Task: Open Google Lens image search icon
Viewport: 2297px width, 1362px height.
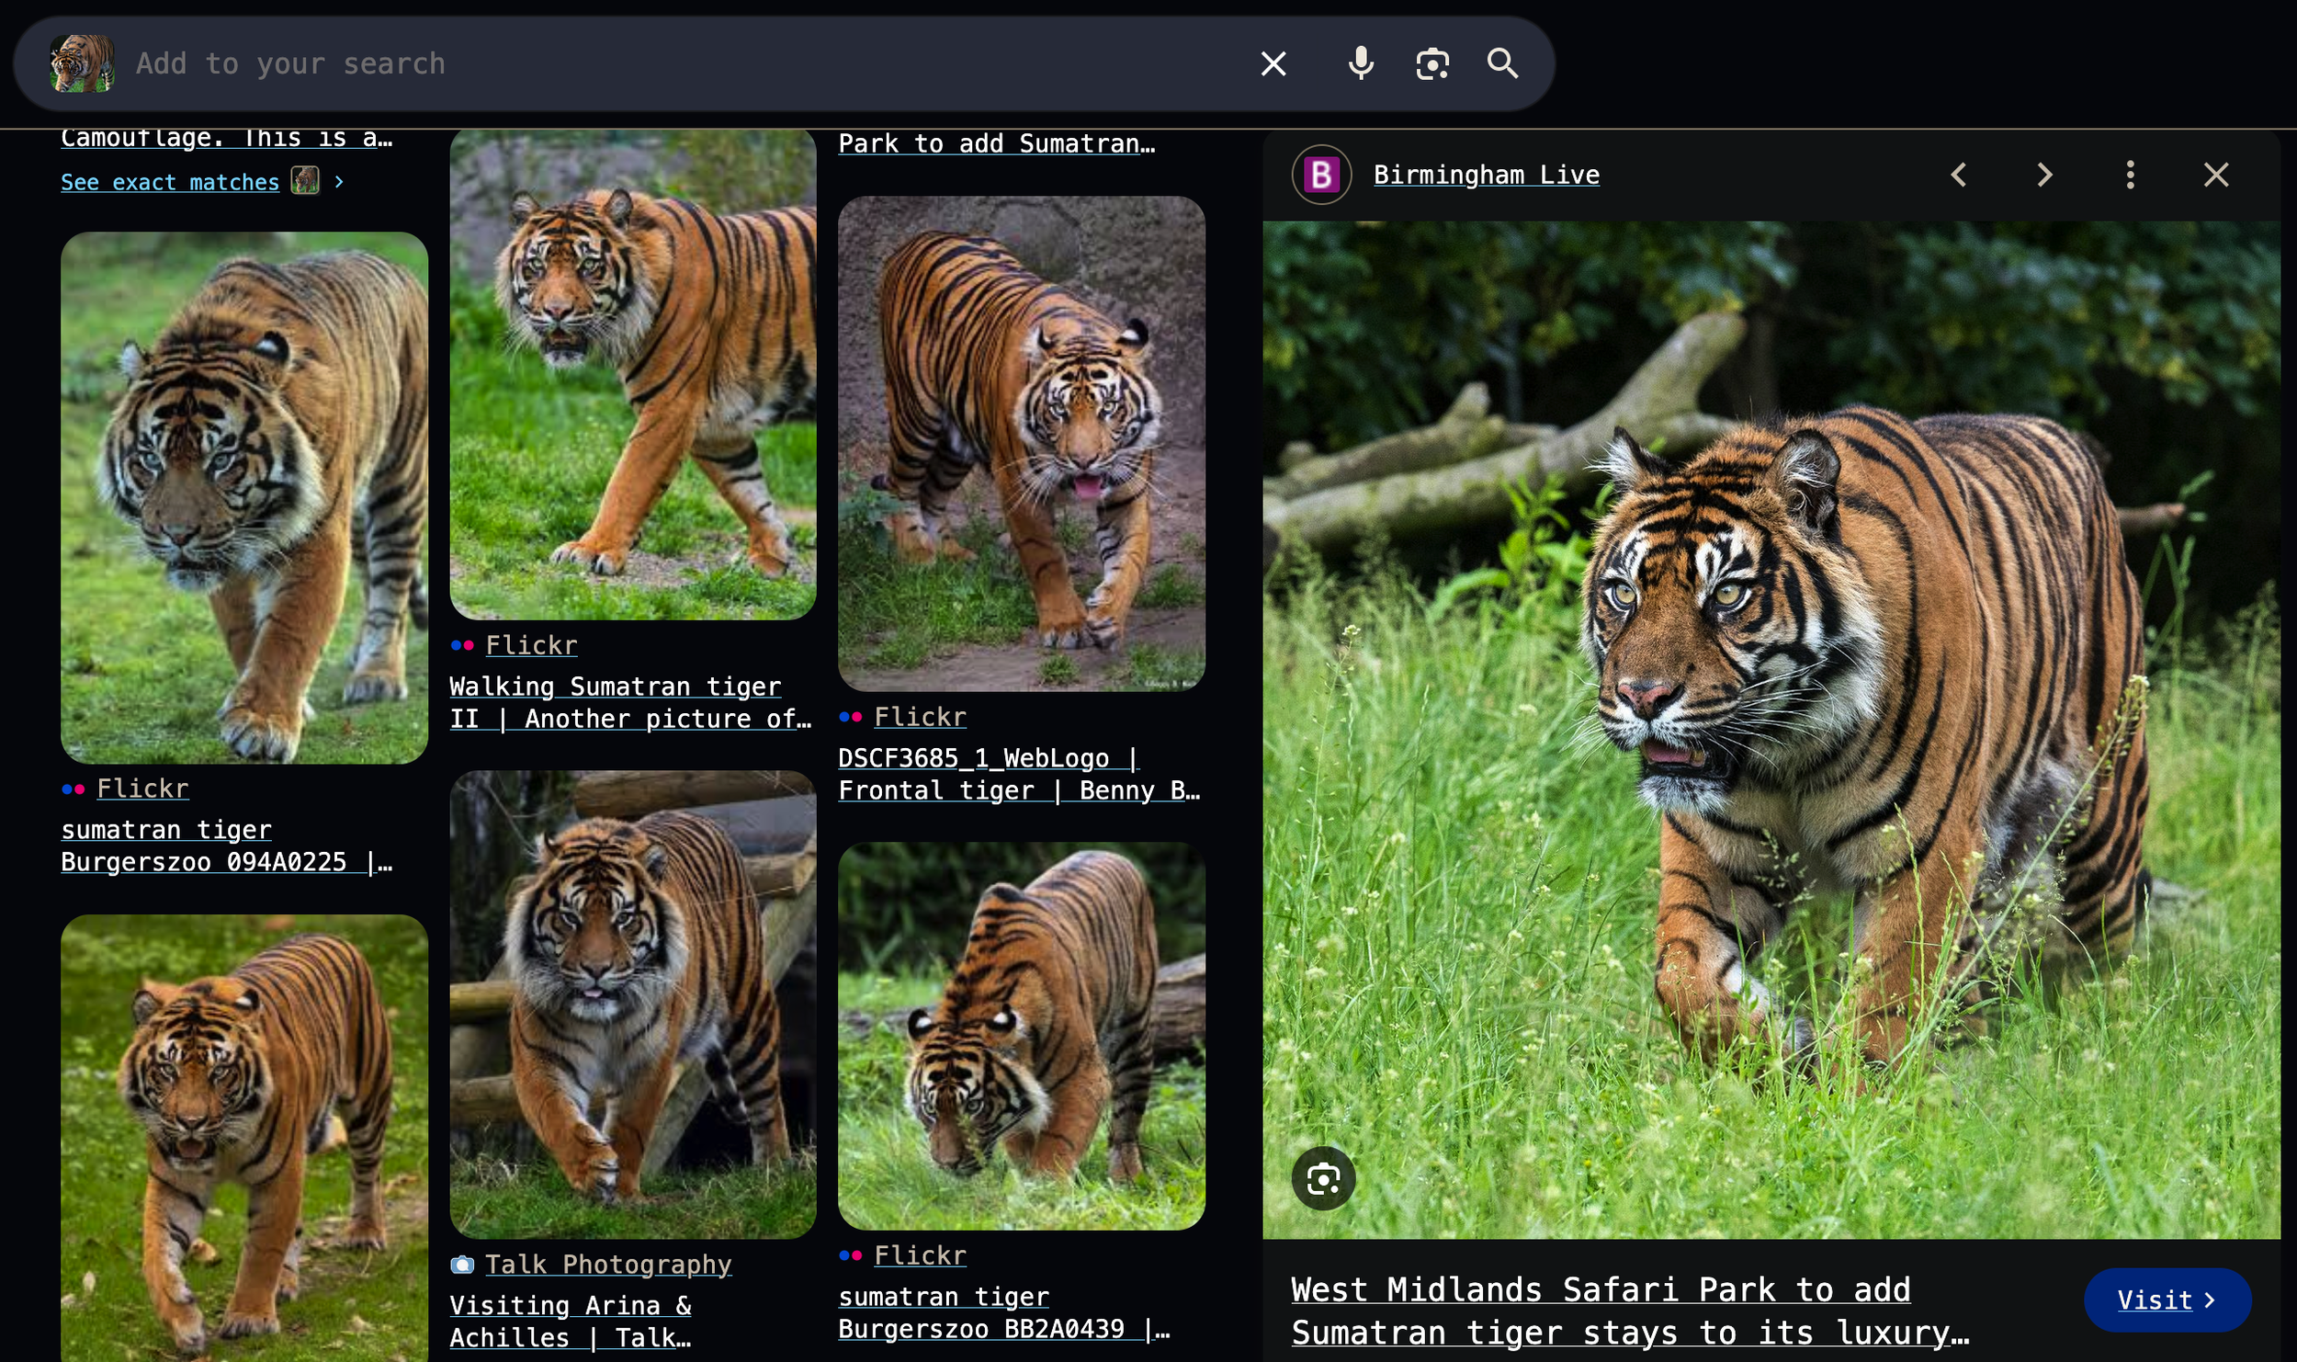Action: point(1431,63)
